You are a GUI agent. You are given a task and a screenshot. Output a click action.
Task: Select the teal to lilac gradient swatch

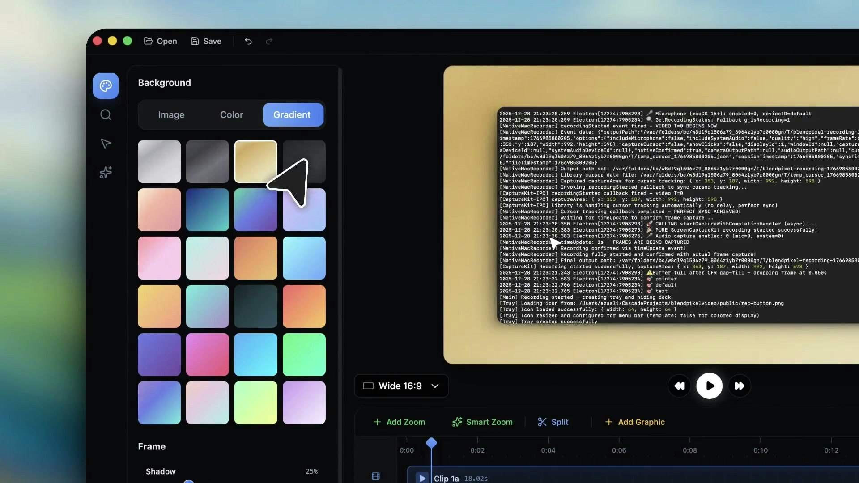tap(208, 306)
